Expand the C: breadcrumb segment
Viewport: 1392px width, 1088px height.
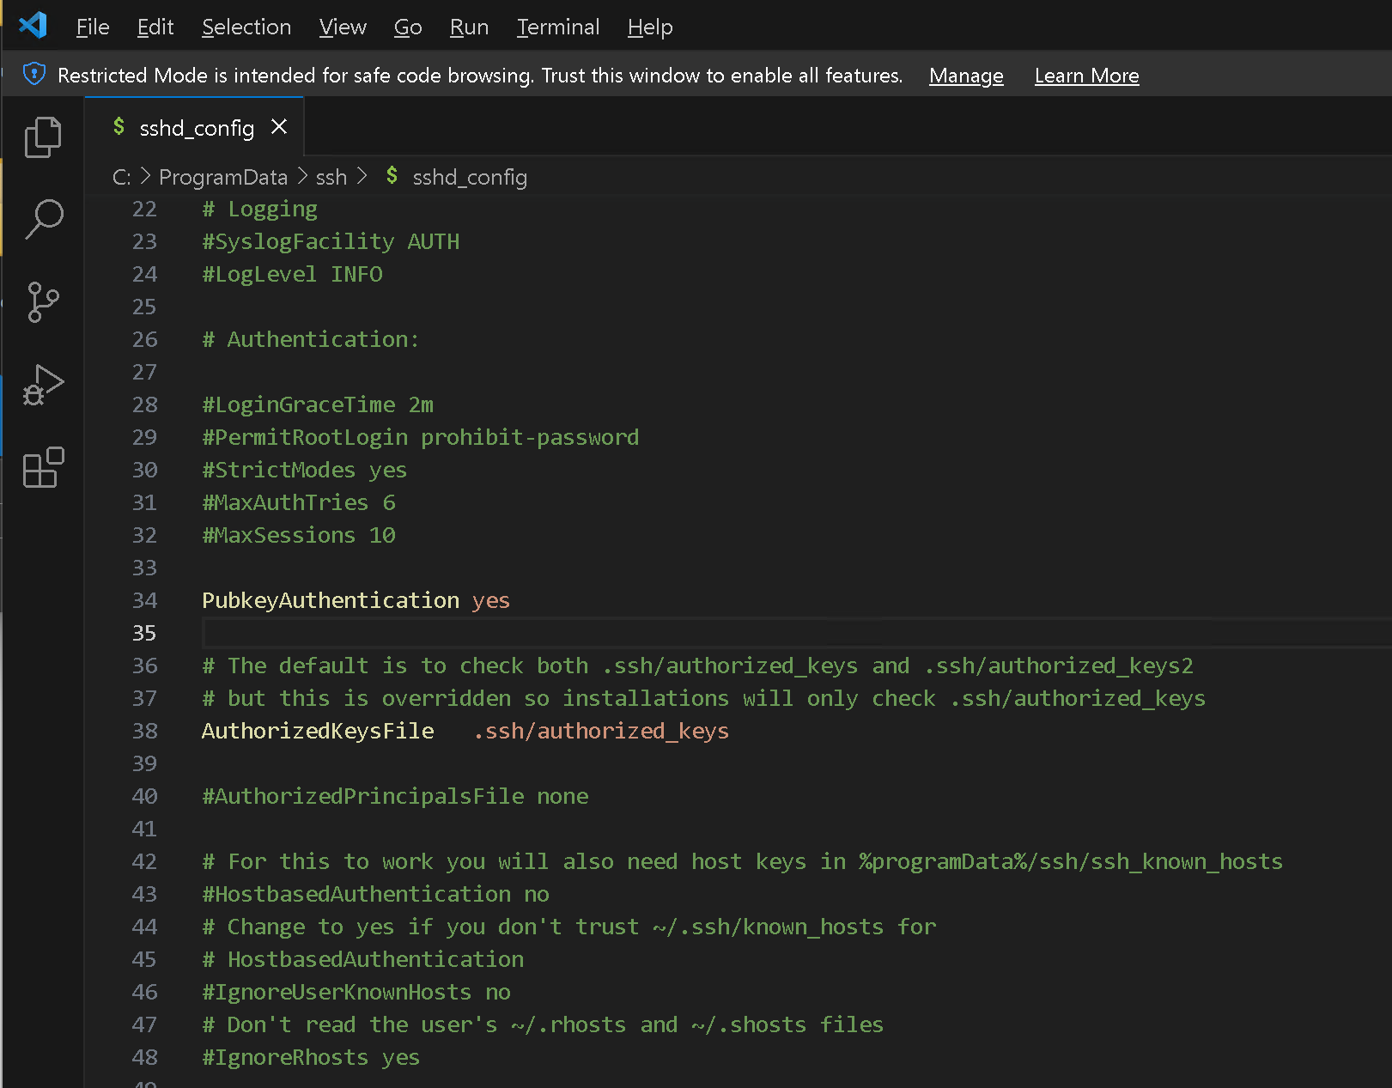(121, 177)
